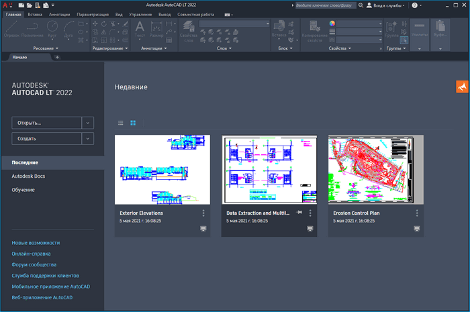This screenshot has width=470, height=312.
Task: Toggle pin on Data Extraction drawing
Action: [x=299, y=213]
